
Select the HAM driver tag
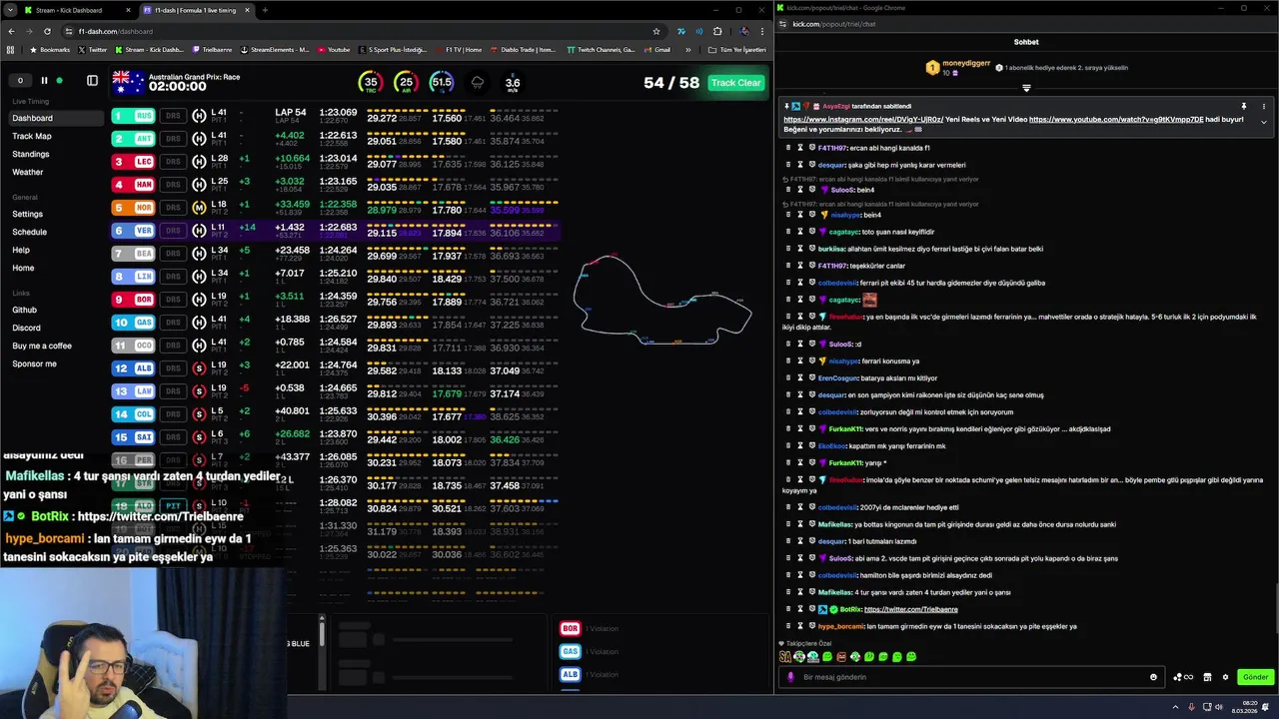coord(133,185)
